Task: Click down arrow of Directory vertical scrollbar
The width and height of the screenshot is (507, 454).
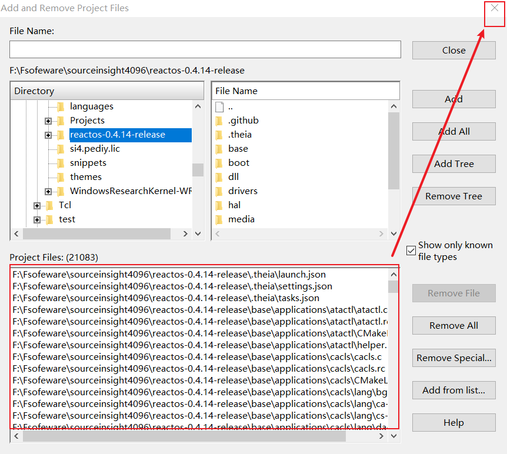Action: [198, 233]
